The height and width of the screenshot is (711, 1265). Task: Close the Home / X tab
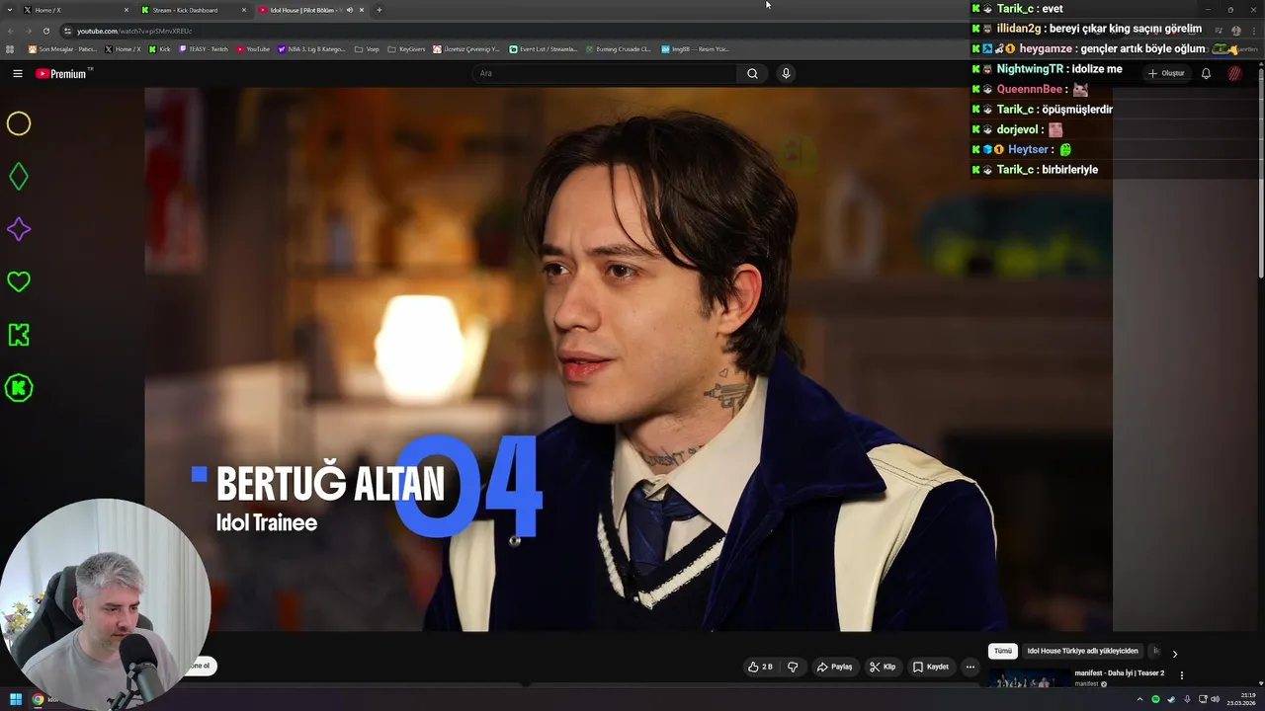[x=126, y=10]
